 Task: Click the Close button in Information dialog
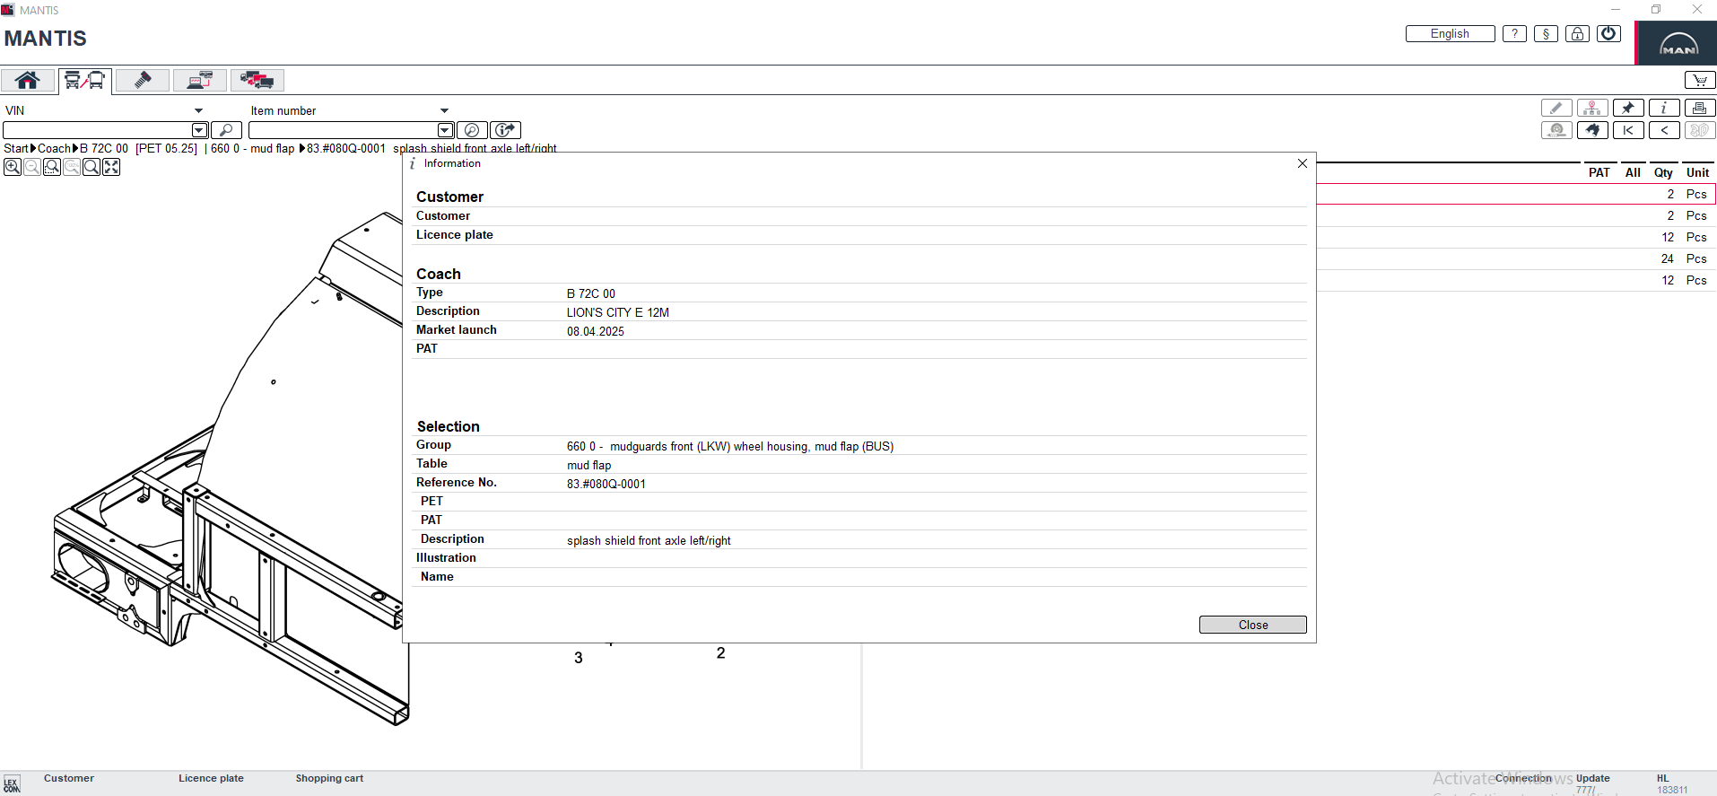[1252, 625]
